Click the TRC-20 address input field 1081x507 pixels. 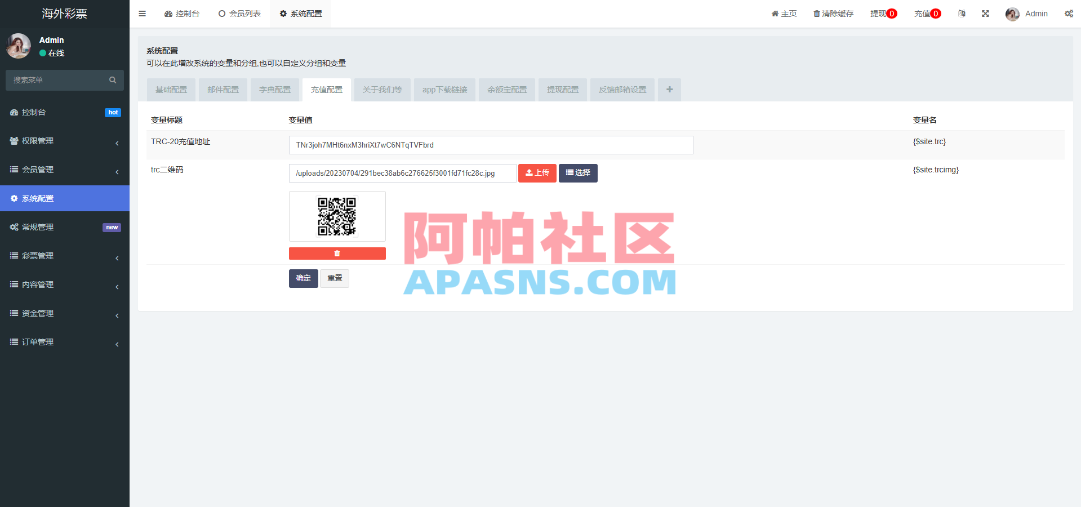pyautogui.click(x=490, y=145)
